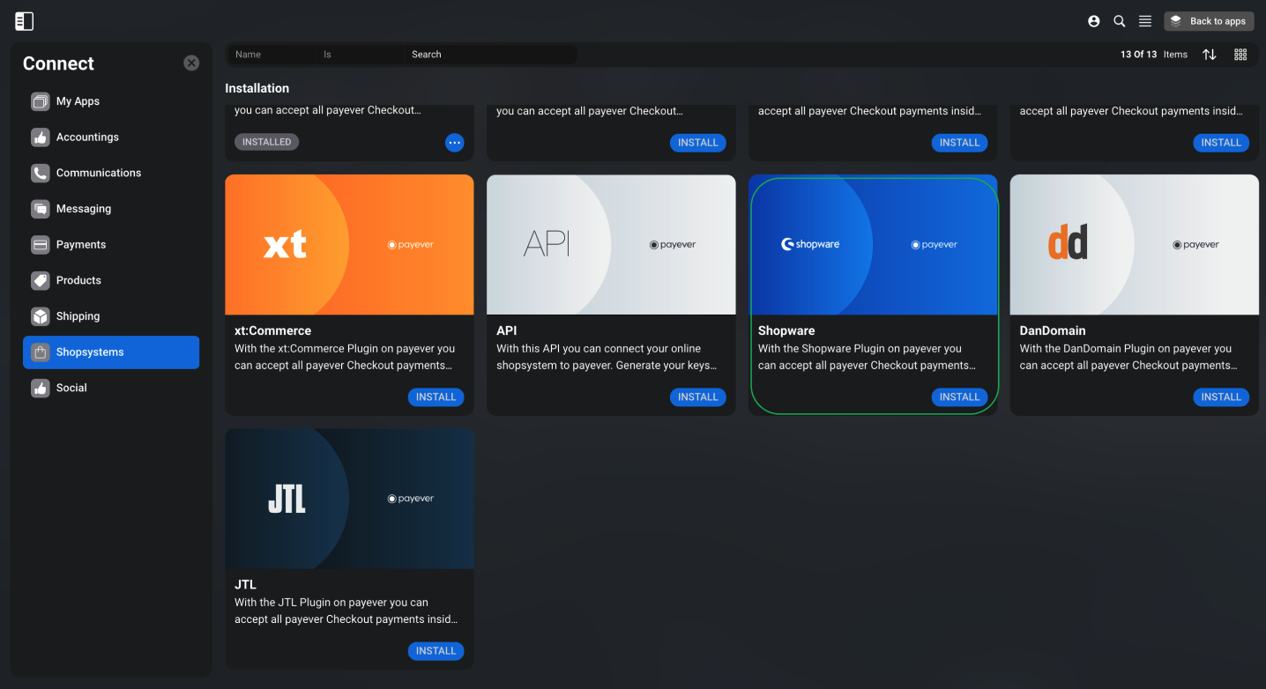Open Payments category
Screen dimensions: 1266x689
111,245
